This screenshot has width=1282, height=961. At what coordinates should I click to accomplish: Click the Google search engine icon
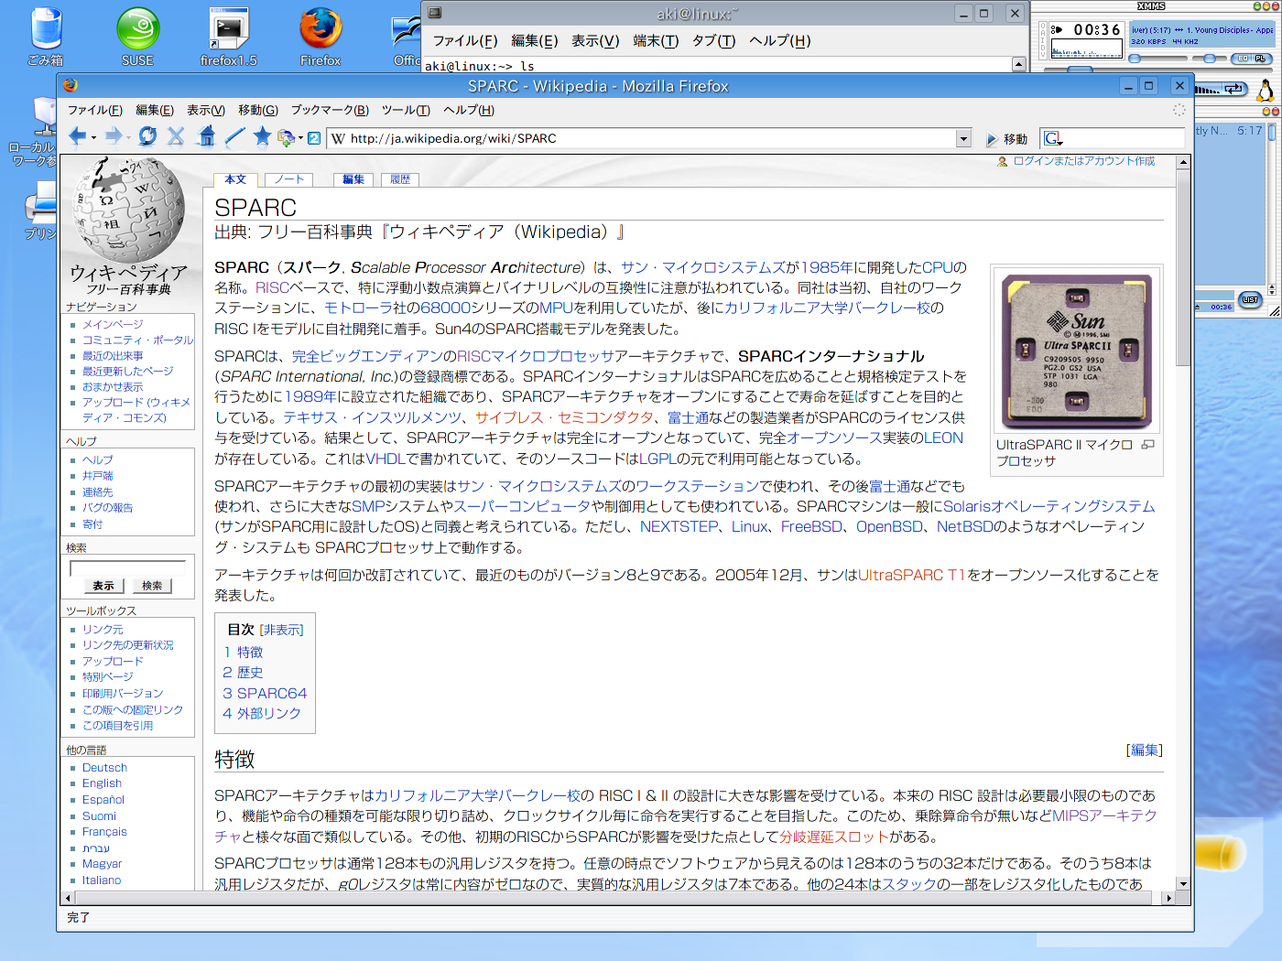click(x=1053, y=139)
